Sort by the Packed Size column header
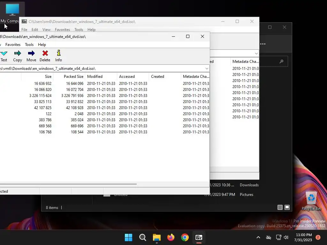The image size is (327, 245). (x=69, y=77)
